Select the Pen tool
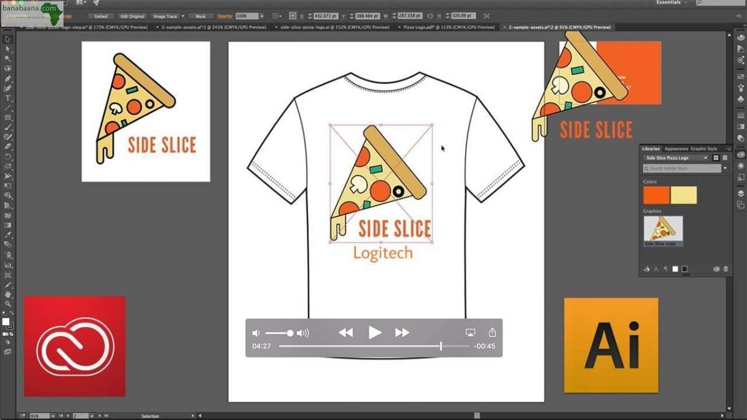The height and width of the screenshot is (420, 747). click(x=8, y=78)
